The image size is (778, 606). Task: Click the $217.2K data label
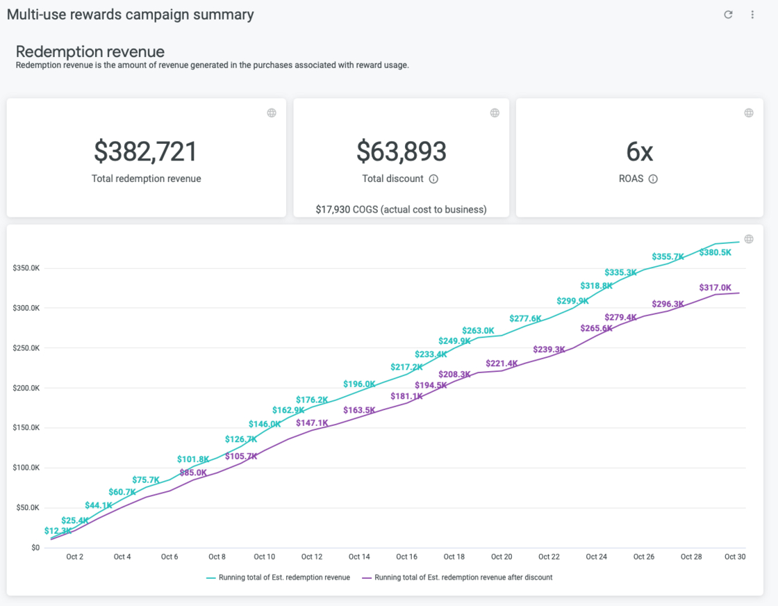point(407,367)
